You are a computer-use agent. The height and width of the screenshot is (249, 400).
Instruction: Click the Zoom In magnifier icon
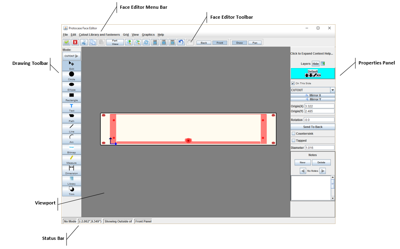click(x=129, y=42)
